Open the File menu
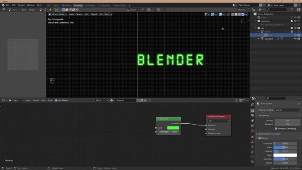 tap(8, 5)
